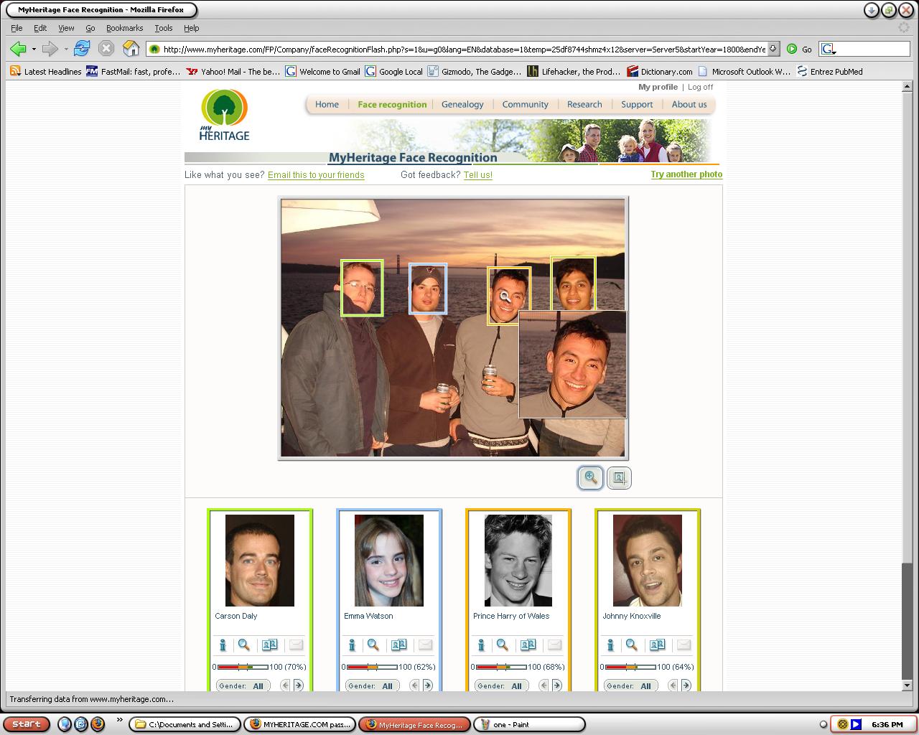Screen dimensions: 919x735
Task: Click the MyHeritage tree logo
Action: click(x=225, y=115)
